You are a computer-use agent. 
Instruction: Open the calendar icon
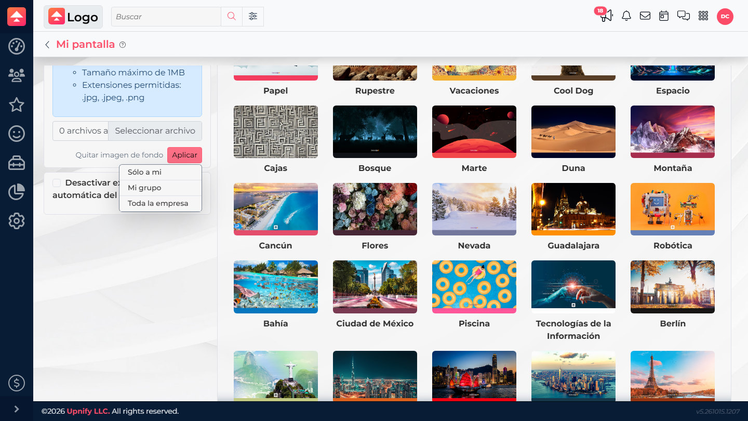click(x=664, y=16)
